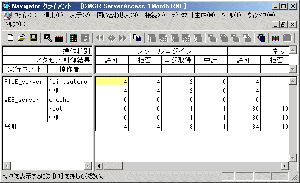This screenshot has width=300, height=183.
Task: Click the fourth grayed drill icon
Action: pyautogui.click(x=247, y=38)
